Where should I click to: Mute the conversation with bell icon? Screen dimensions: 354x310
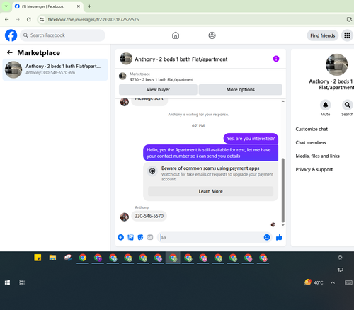(325, 105)
